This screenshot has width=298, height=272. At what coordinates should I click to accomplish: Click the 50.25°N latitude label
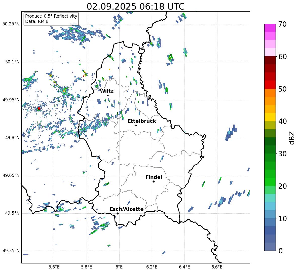click(11, 24)
